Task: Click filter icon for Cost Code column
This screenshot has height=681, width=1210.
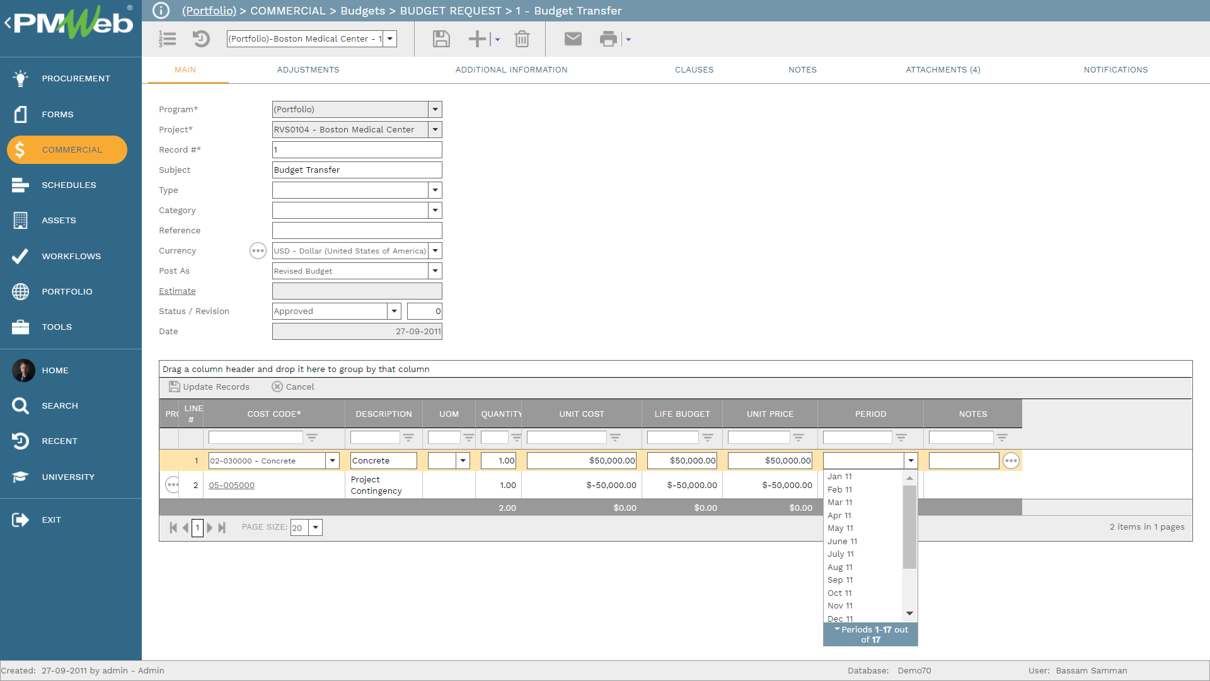Action: 312,438
